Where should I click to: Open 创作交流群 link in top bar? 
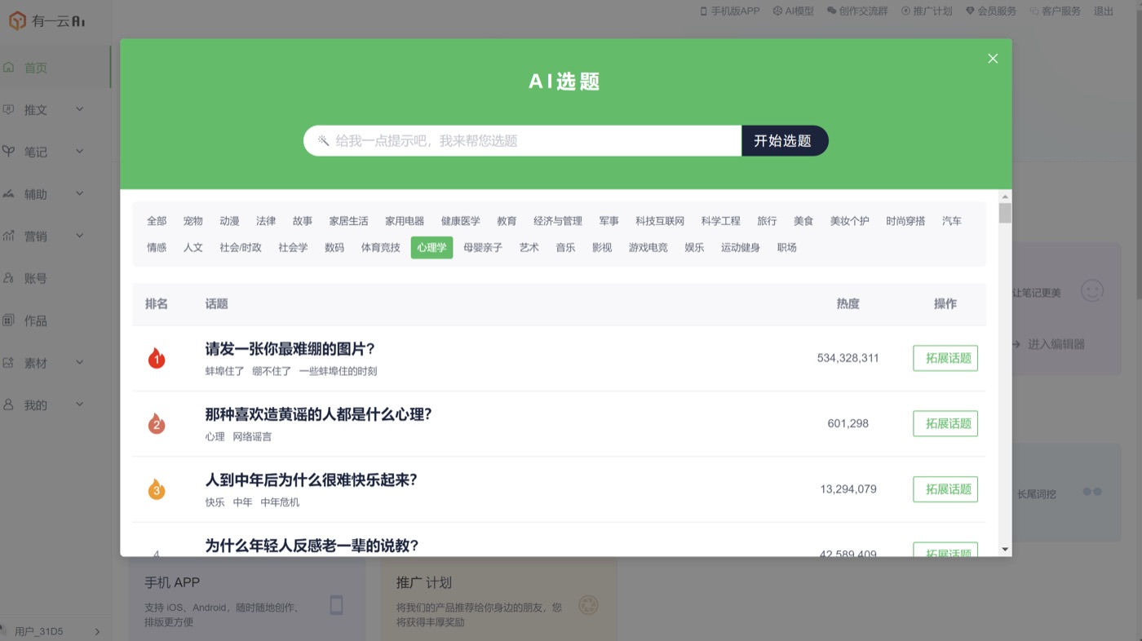tap(857, 11)
